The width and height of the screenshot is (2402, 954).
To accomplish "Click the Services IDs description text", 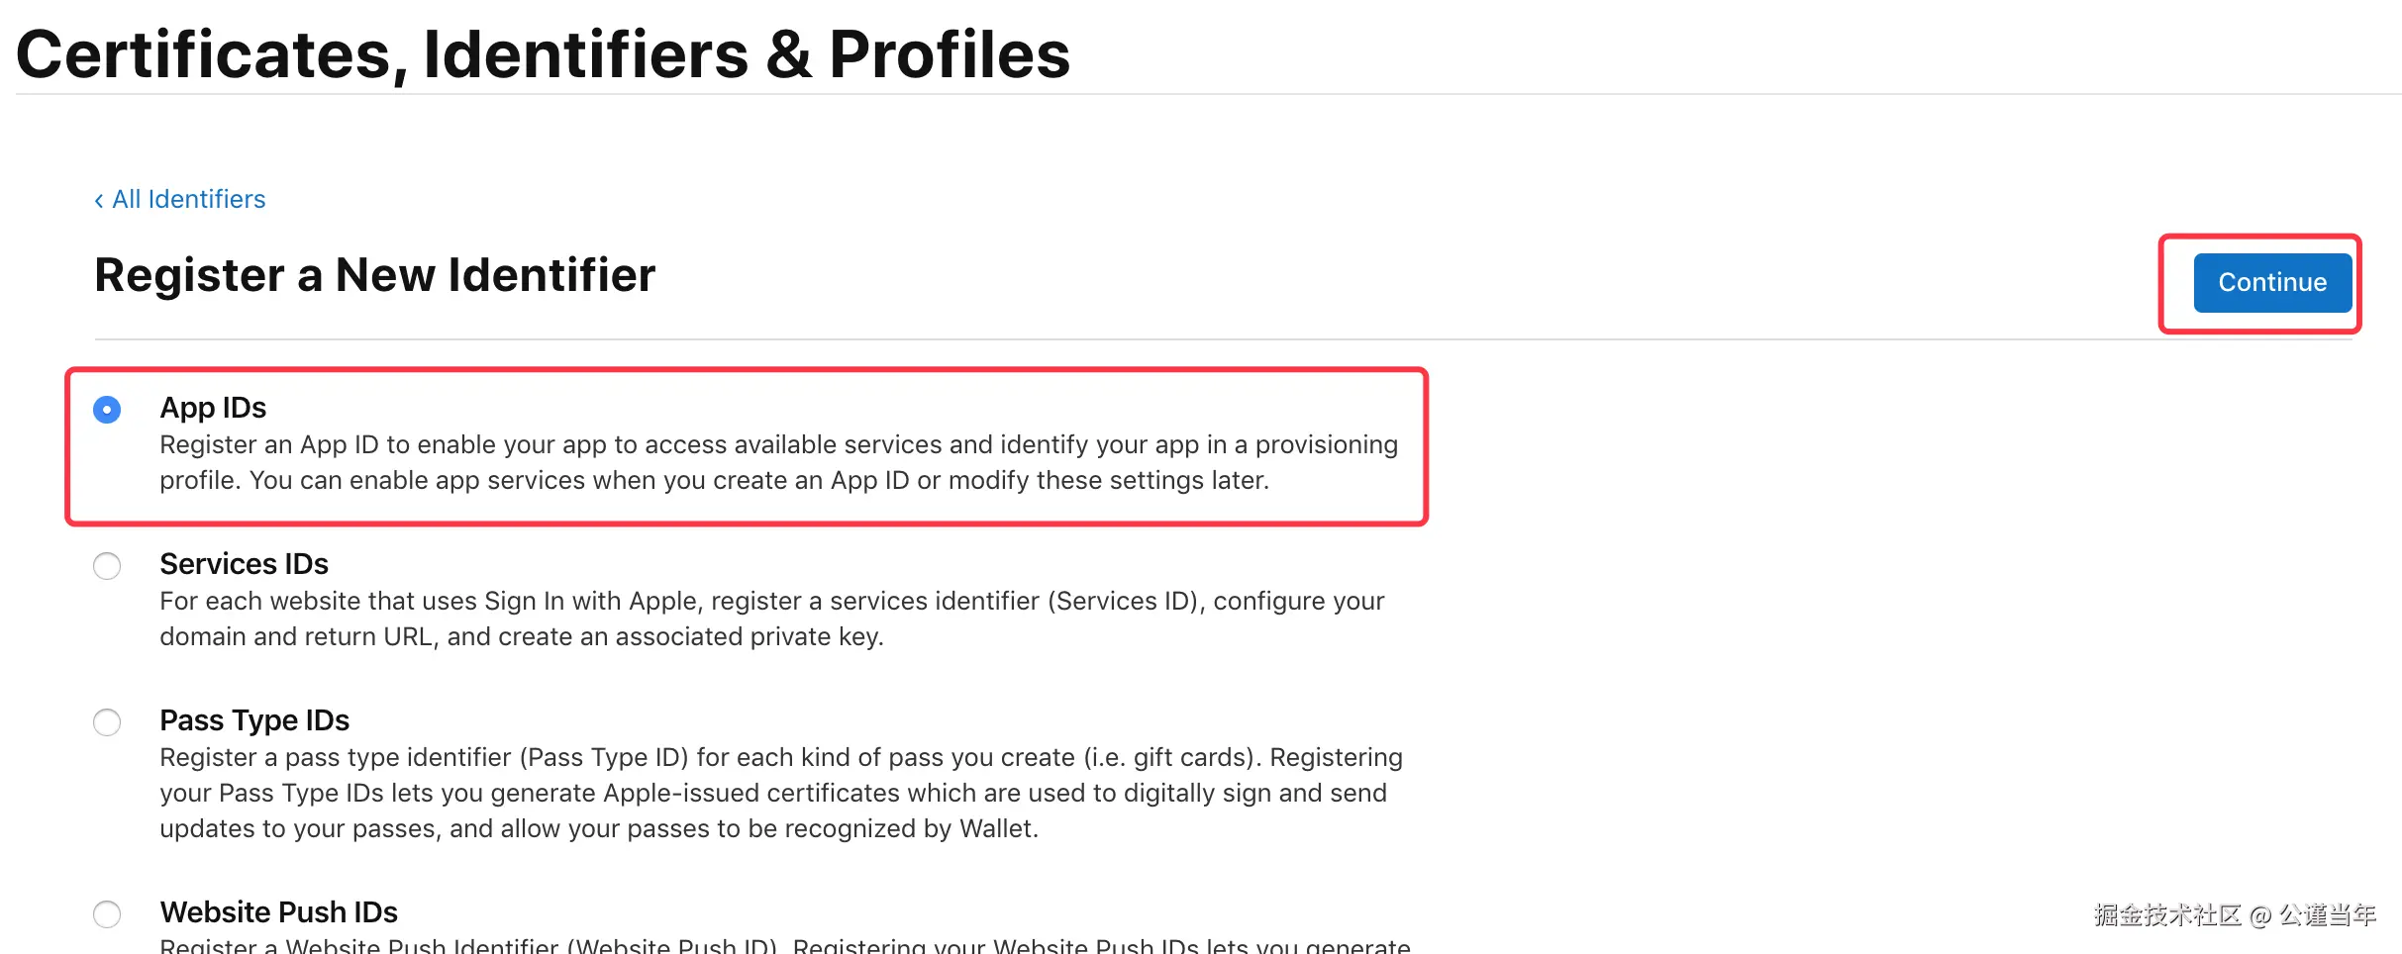I will coord(771,620).
